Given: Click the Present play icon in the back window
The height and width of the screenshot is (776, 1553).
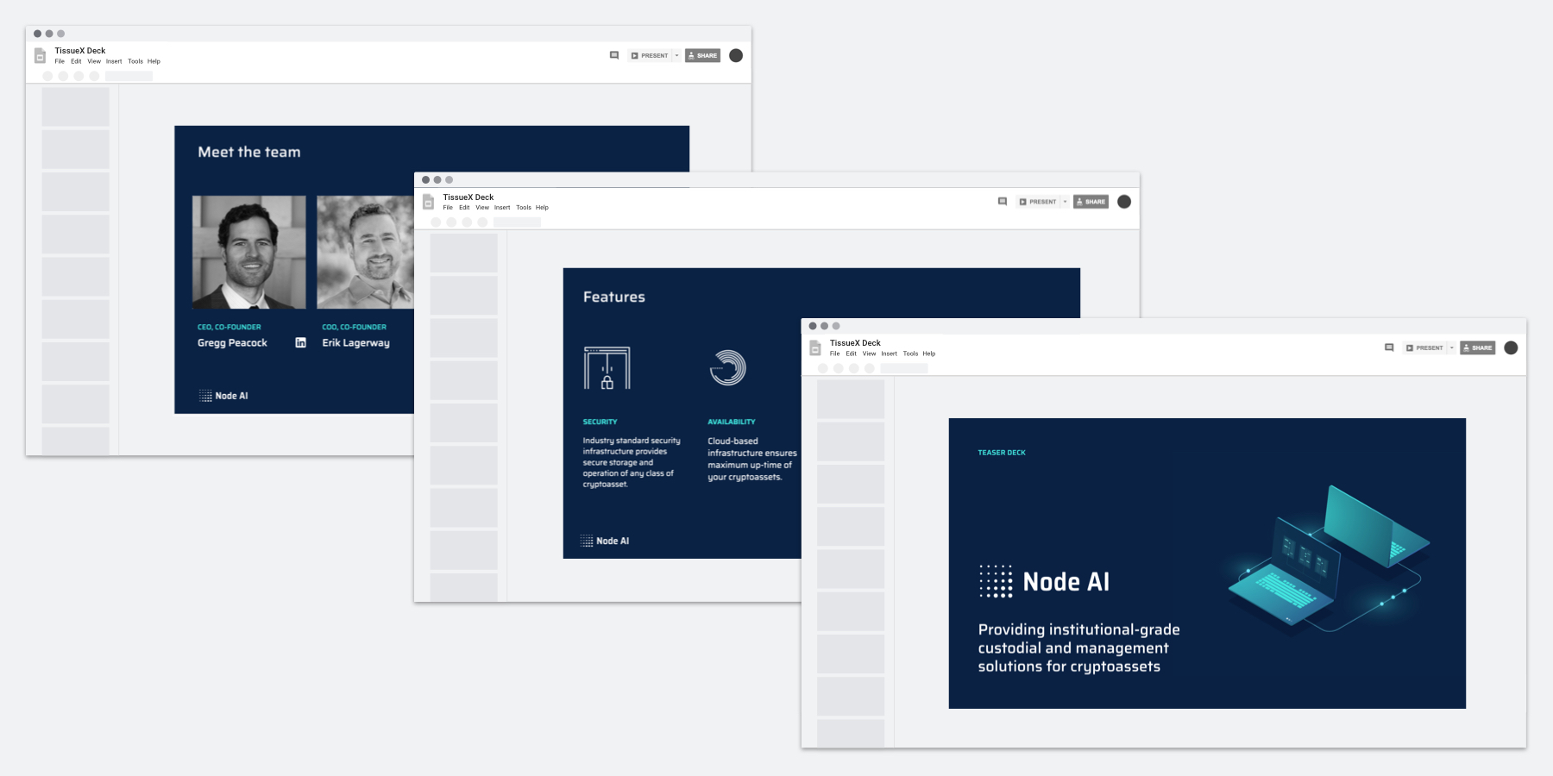Looking at the screenshot, I should tap(633, 55).
